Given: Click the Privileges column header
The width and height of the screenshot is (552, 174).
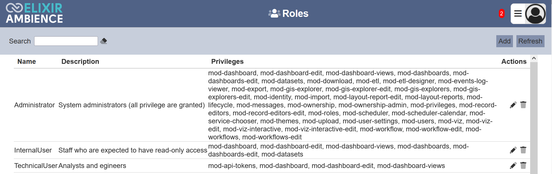Looking at the screenshot, I should point(227,62).
